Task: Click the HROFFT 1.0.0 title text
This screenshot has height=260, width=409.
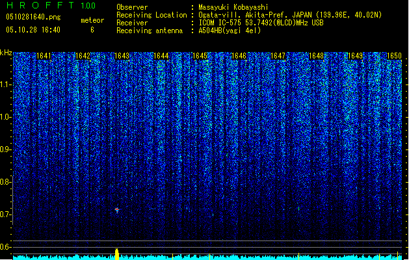Action: [51, 5]
